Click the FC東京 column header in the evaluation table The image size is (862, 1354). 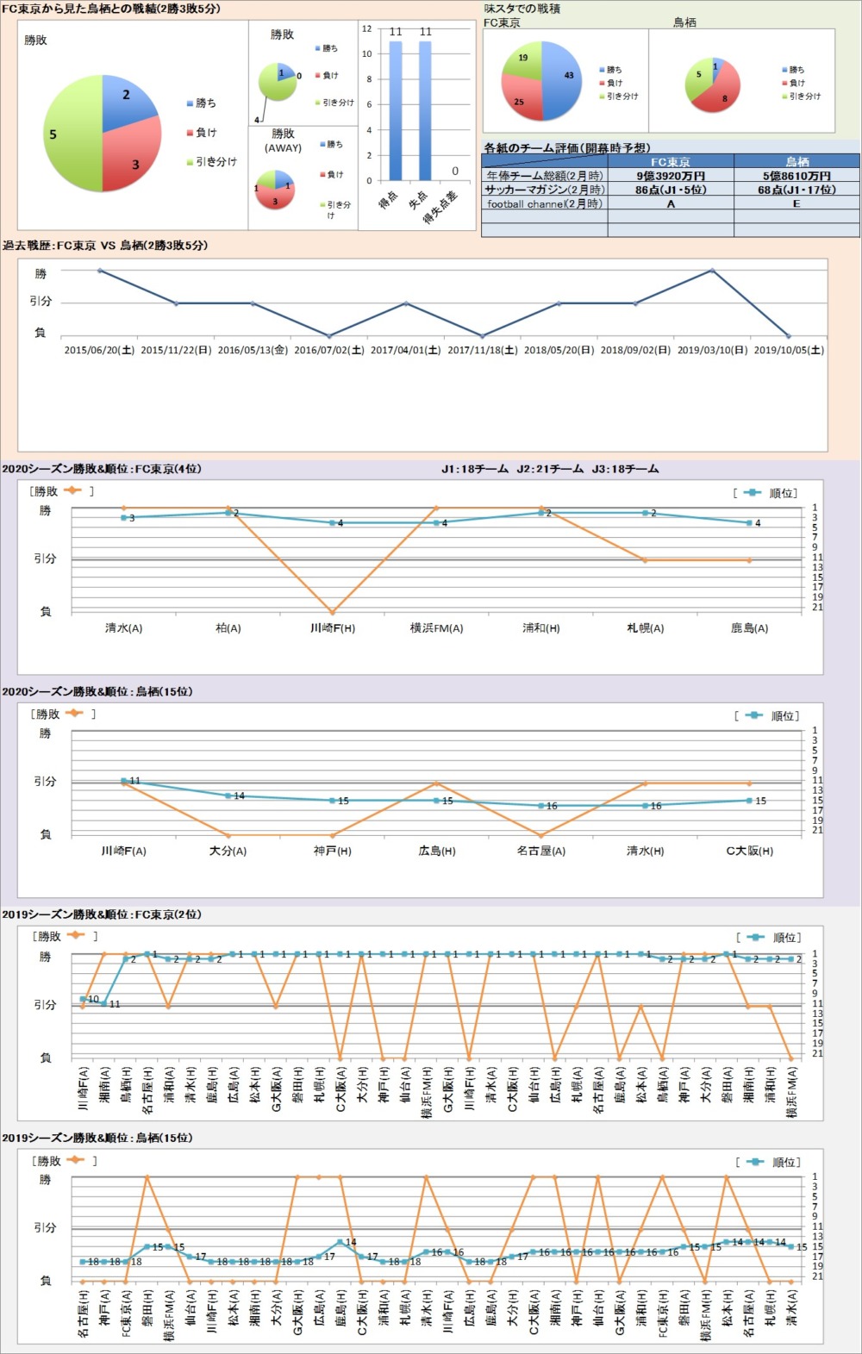pos(671,161)
